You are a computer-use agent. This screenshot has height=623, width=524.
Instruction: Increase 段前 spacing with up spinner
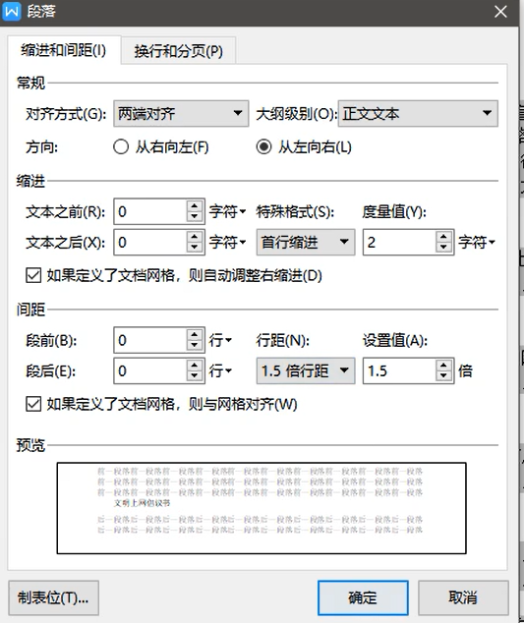click(x=195, y=335)
